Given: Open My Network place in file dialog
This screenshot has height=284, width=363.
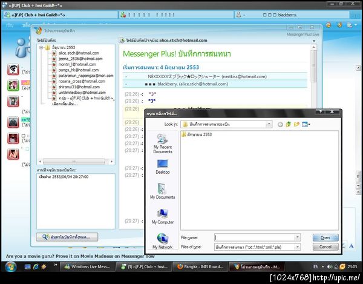Looking at the screenshot, I should [163, 242].
